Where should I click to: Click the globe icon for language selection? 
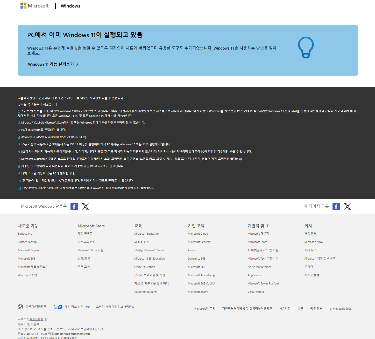pos(20,307)
